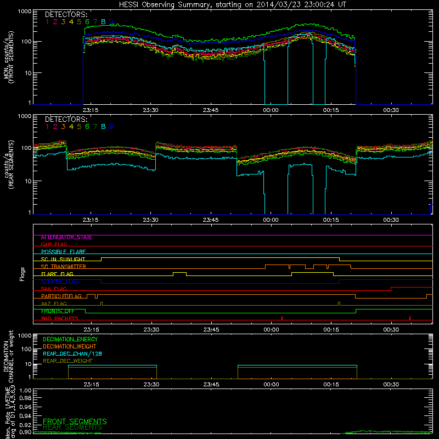Click DETECTORS: label in rear segments plot
Image resolution: width=439 pixels, height=439 pixels.
pyautogui.click(x=66, y=120)
